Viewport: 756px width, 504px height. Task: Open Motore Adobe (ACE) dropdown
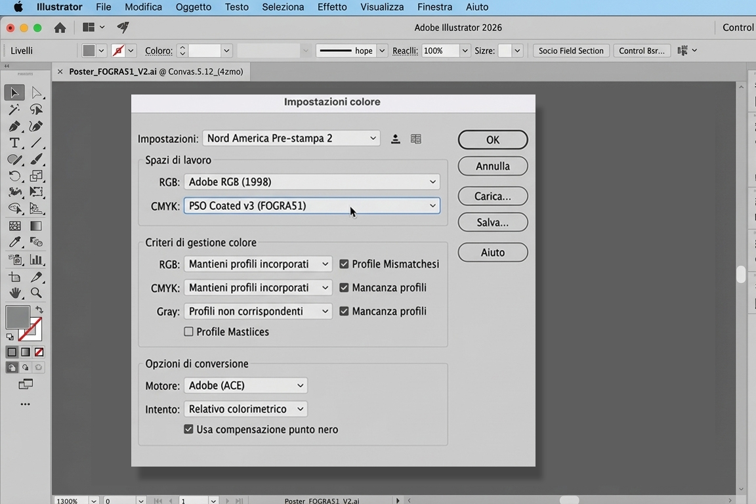coord(246,385)
